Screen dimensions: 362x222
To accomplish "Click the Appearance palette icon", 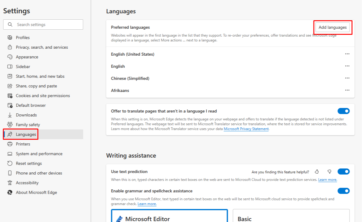I will pyautogui.click(x=10, y=57).
